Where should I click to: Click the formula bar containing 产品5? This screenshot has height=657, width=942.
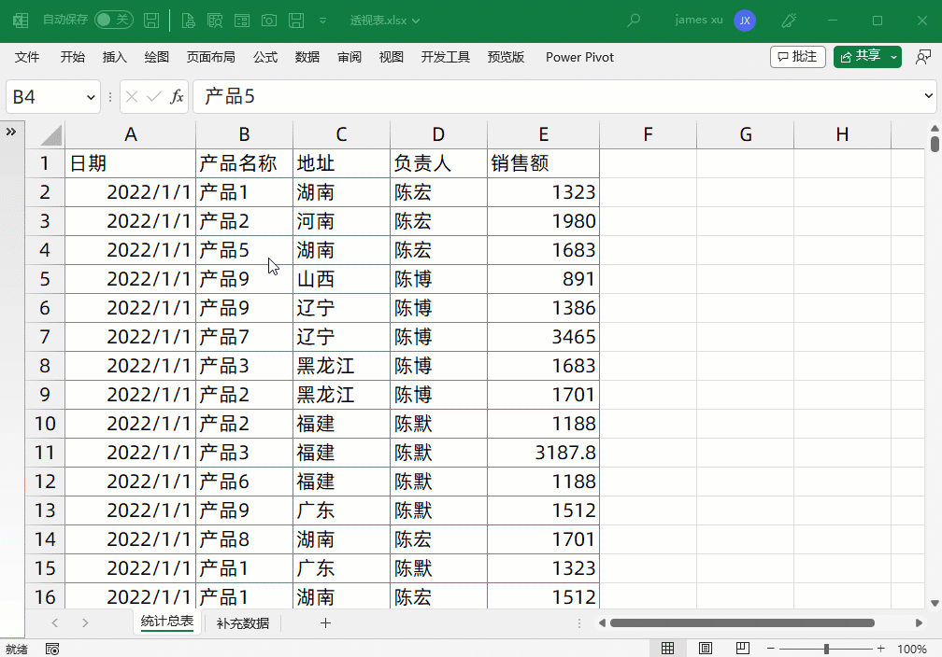557,97
